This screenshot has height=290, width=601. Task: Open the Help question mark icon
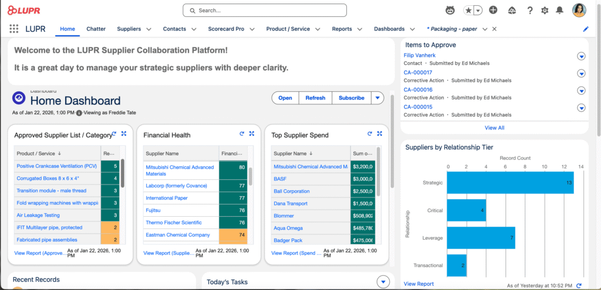pyautogui.click(x=530, y=11)
